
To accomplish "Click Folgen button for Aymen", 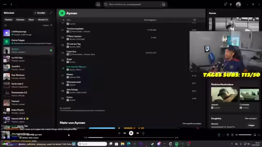I will pyautogui.click(x=251, y=125).
